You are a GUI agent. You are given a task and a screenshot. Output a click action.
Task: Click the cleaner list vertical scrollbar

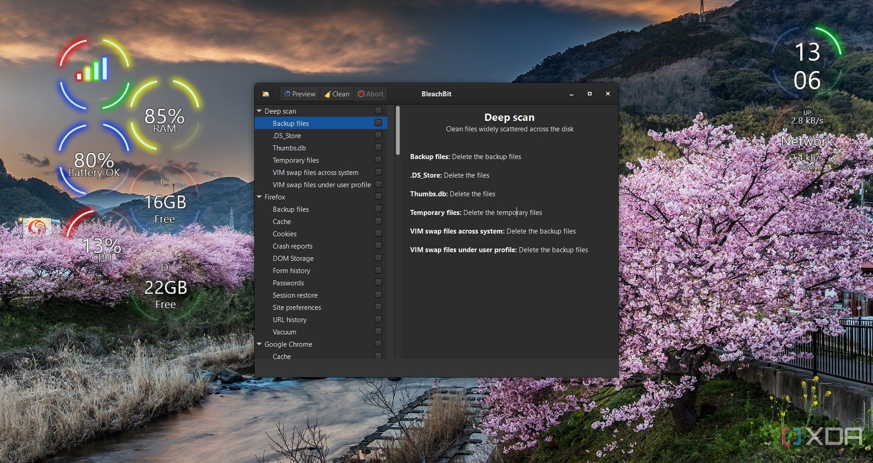coord(398,130)
